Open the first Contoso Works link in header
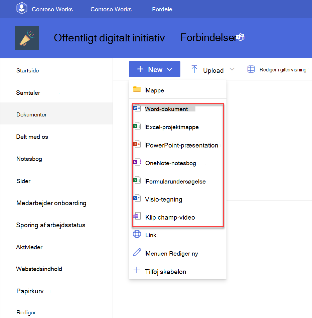The image size is (312, 318). (x=52, y=9)
